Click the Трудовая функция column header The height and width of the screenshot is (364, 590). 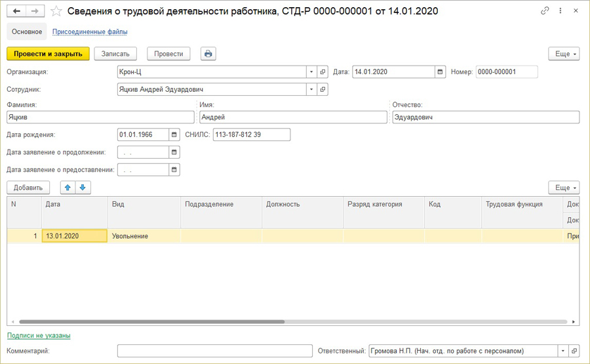pyautogui.click(x=522, y=212)
